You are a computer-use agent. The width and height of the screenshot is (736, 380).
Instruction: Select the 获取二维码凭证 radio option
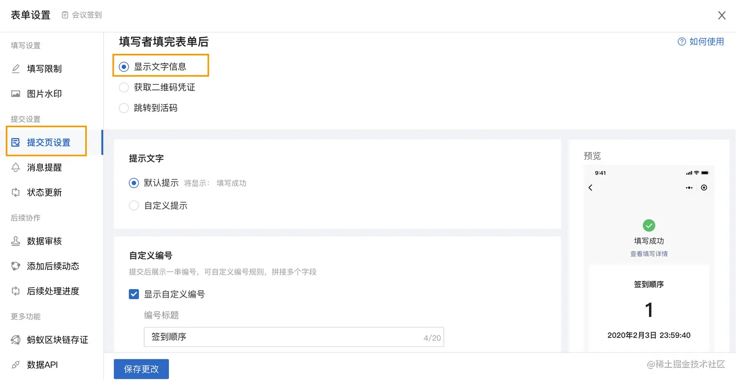(124, 87)
